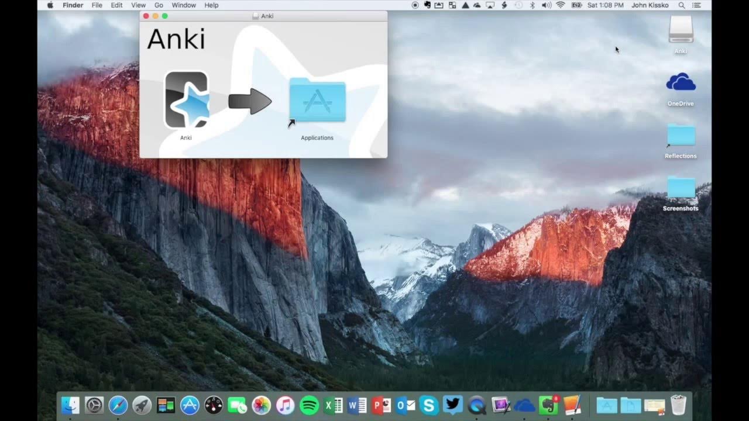The image size is (749, 421).
Task: Open System Preferences from the dock
Action: pyautogui.click(x=94, y=405)
